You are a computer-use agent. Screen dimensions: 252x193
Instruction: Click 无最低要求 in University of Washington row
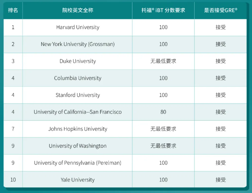[x=163, y=146]
